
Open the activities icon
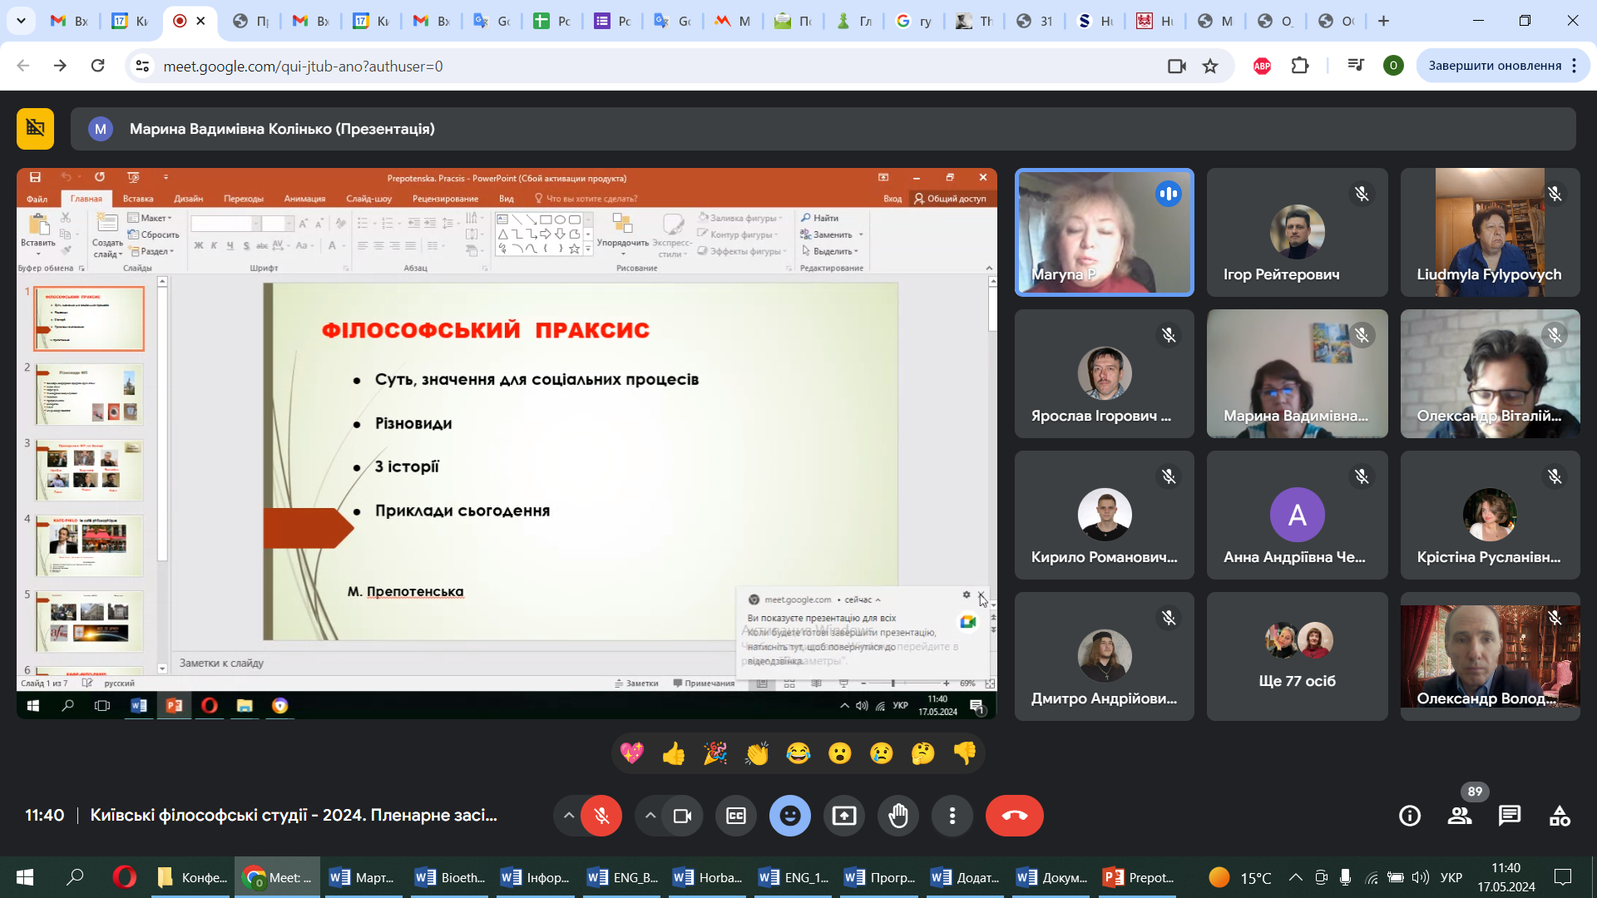(x=1560, y=816)
